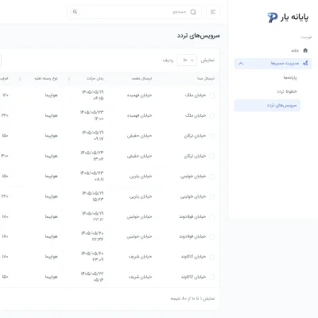Check the last خیابان کاکاوند row checkbox

(x=211, y=277)
